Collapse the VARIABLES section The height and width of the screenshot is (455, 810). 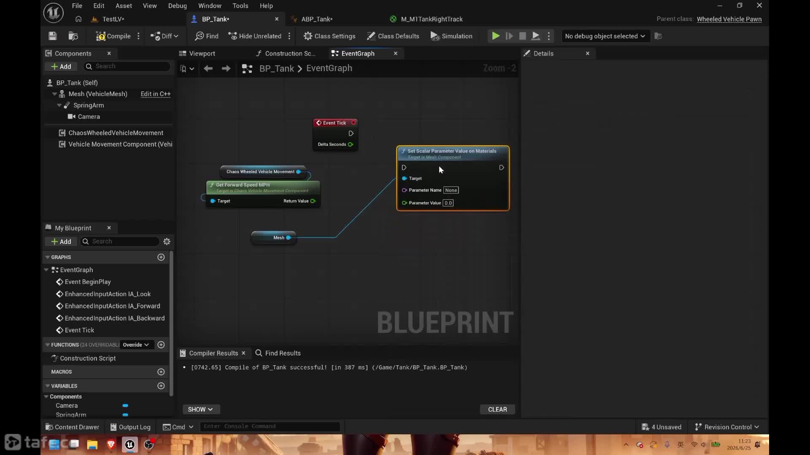48,385
